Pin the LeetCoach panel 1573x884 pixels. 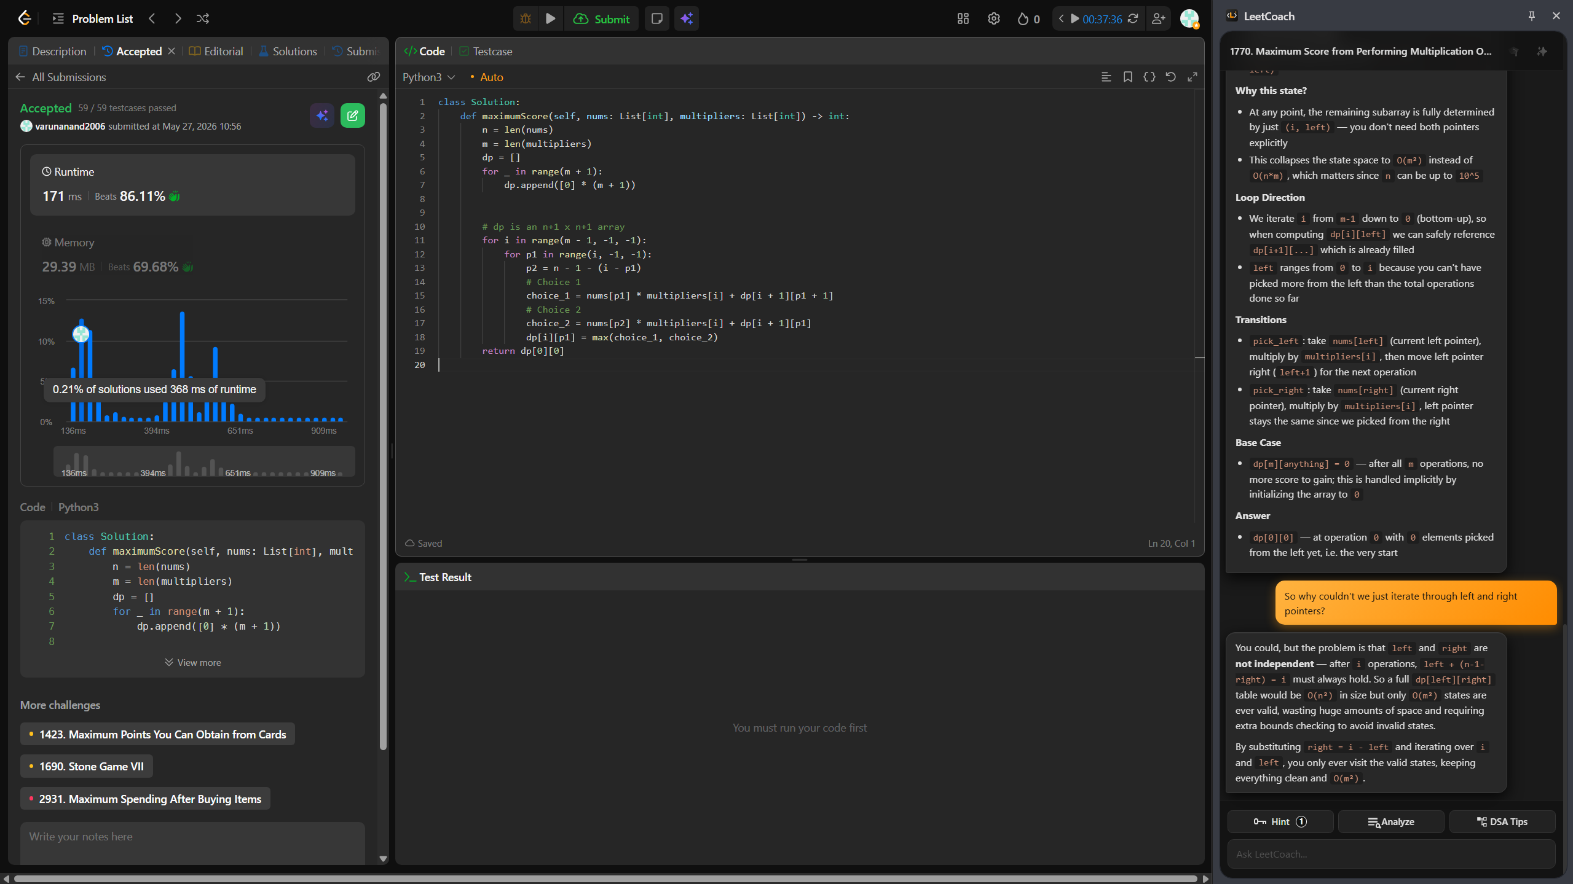[x=1532, y=16]
